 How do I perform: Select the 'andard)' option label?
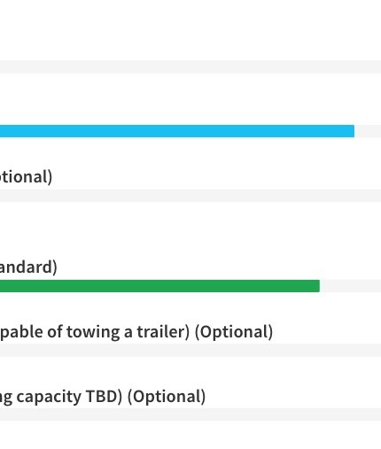click(28, 267)
